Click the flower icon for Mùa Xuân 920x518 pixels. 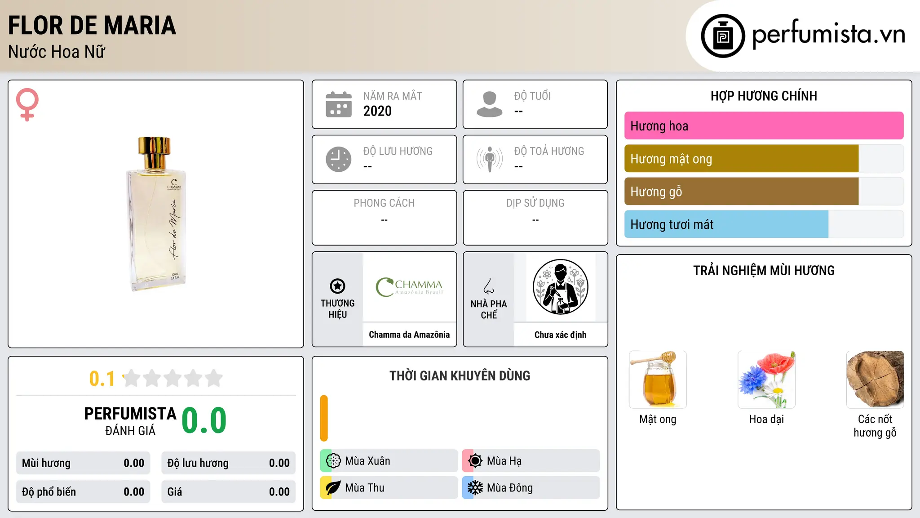pos(333,461)
